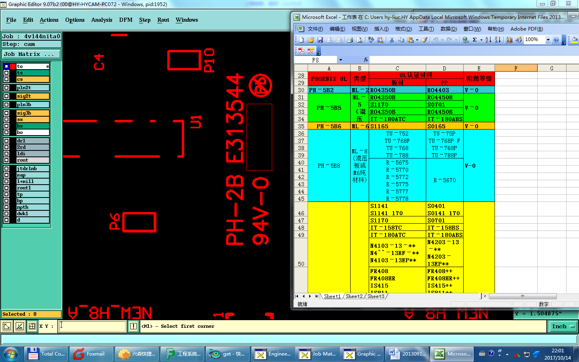The width and height of the screenshot is (579, 362).
Task: Toggle the sig3b layer checkbox
Action: click(x=6, y=113)
